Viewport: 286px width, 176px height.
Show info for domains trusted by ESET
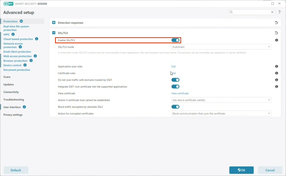(x=276, y=80)
